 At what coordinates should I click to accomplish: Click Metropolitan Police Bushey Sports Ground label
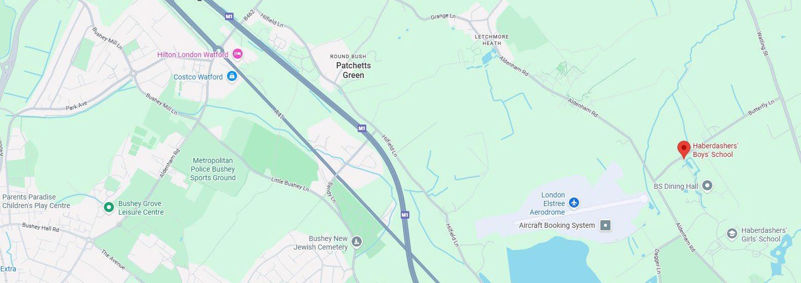213,169
